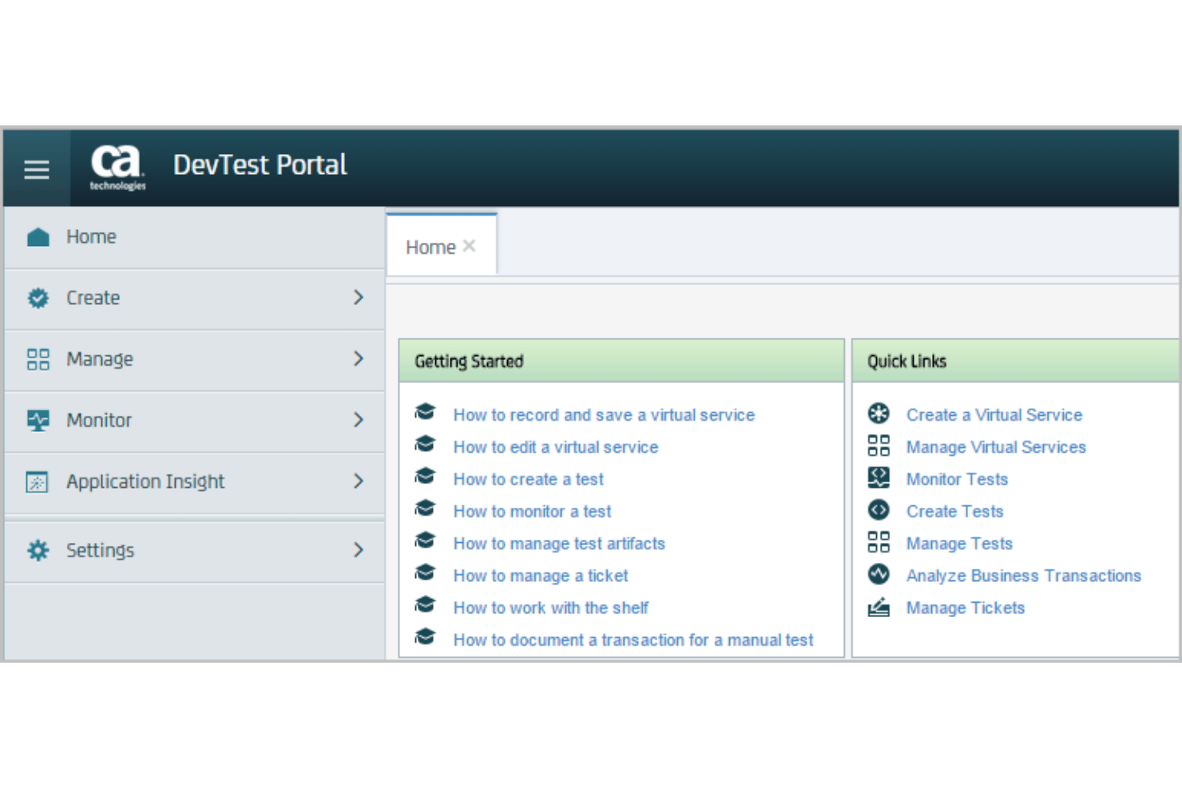The image size is (1182, 788).
Task: Click the Manage Virtual Services grid icon
Action: tap(879, 445)
